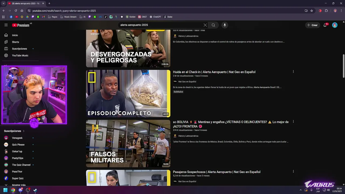Open the Chrome extensions puzzle icon
This screenshot has height=194, width=345.
326,11
